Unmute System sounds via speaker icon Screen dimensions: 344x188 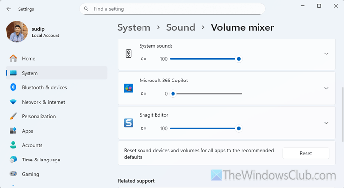pyautogui.click(x=143, y=59)
